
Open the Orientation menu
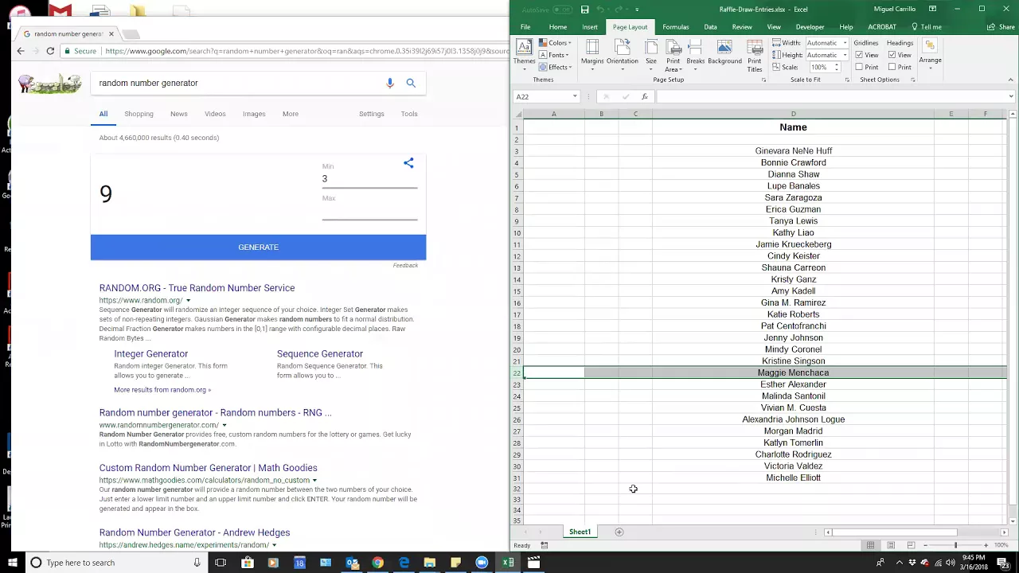[x=622, y=54]
